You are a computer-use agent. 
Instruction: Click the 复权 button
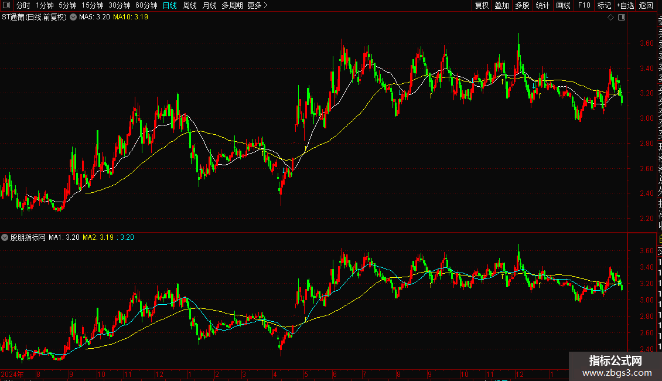click(x=482, y=5)
